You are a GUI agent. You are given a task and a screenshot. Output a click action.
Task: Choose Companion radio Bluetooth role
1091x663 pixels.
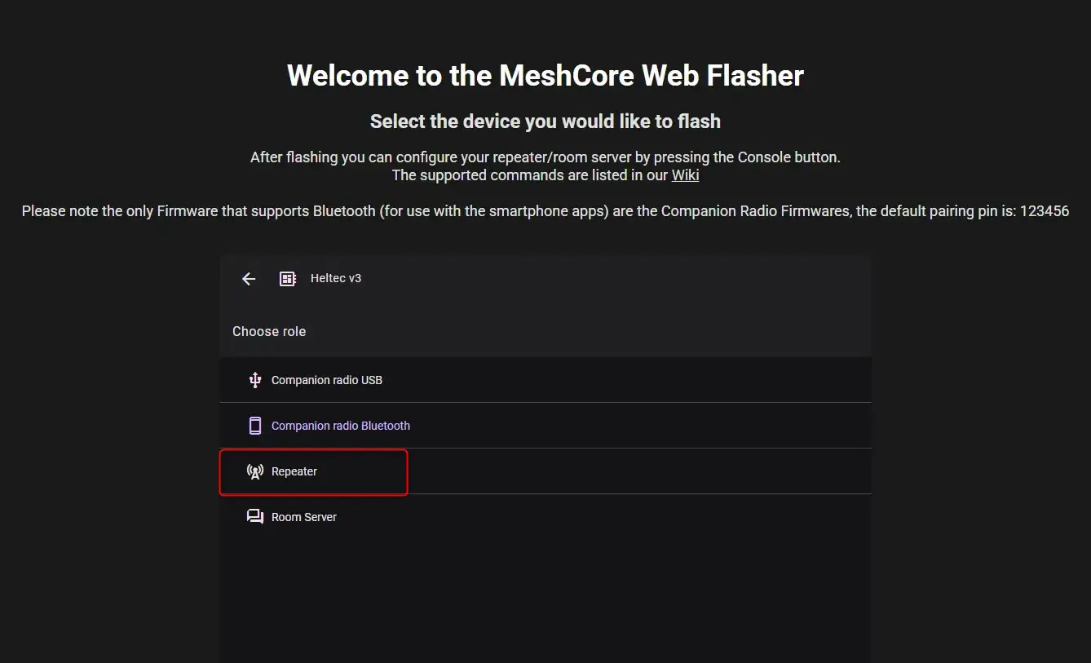[341, 426]
